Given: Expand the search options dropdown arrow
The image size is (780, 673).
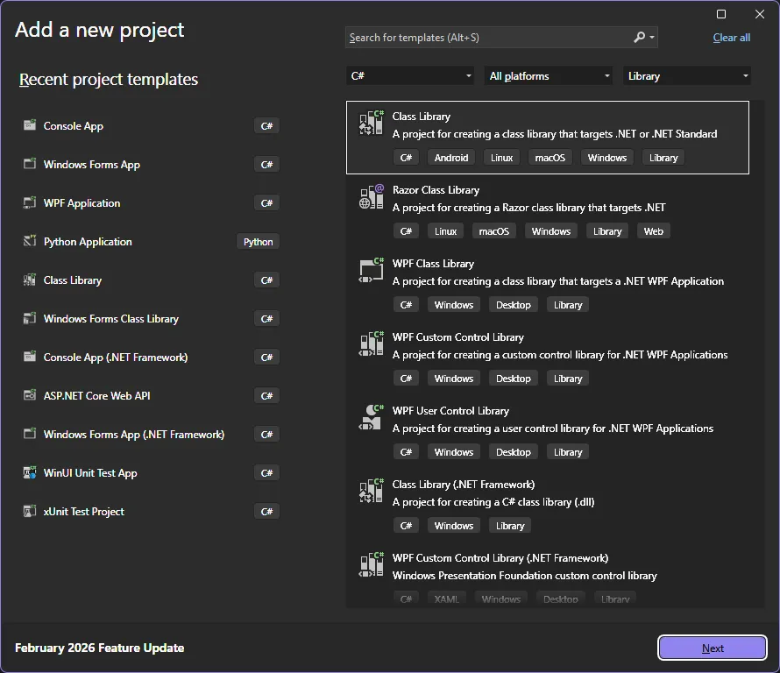Looking at the screenshot, I should [x=652, y=38].
